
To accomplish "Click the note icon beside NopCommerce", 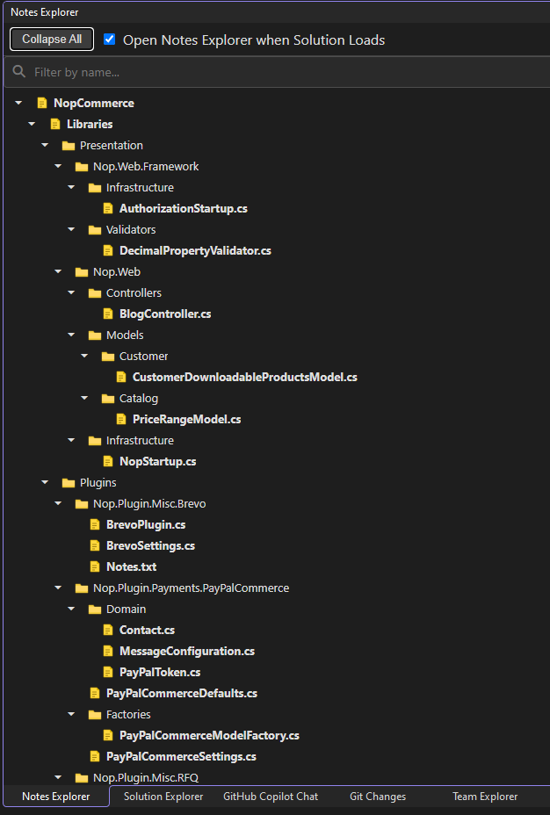I will click(x=42, y=103).
